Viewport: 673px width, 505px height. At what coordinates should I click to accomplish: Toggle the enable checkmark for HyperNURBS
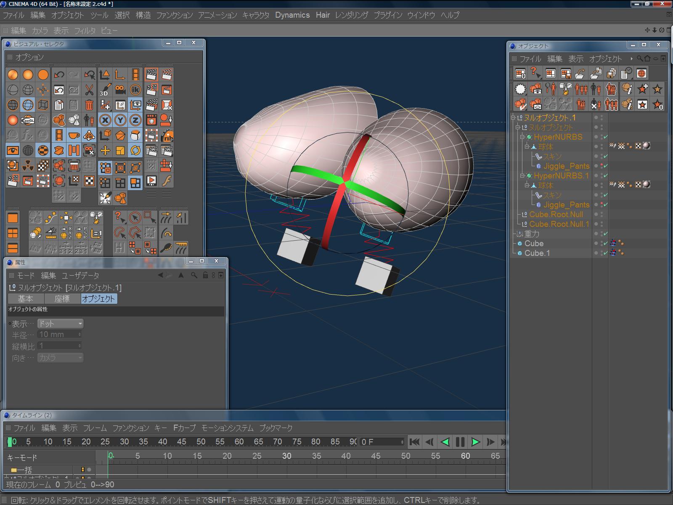pos(606,137)
